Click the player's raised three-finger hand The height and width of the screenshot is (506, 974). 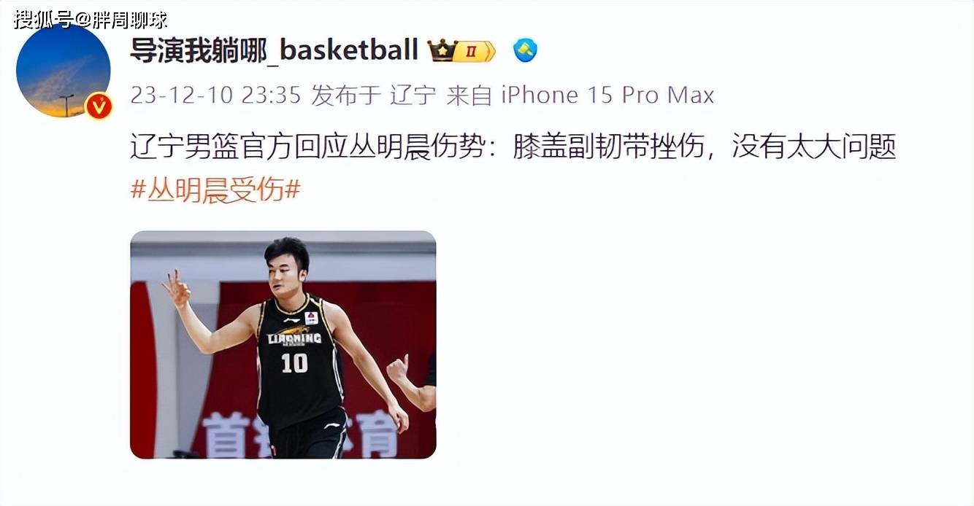pyautogui.click(x=176, y=289)
